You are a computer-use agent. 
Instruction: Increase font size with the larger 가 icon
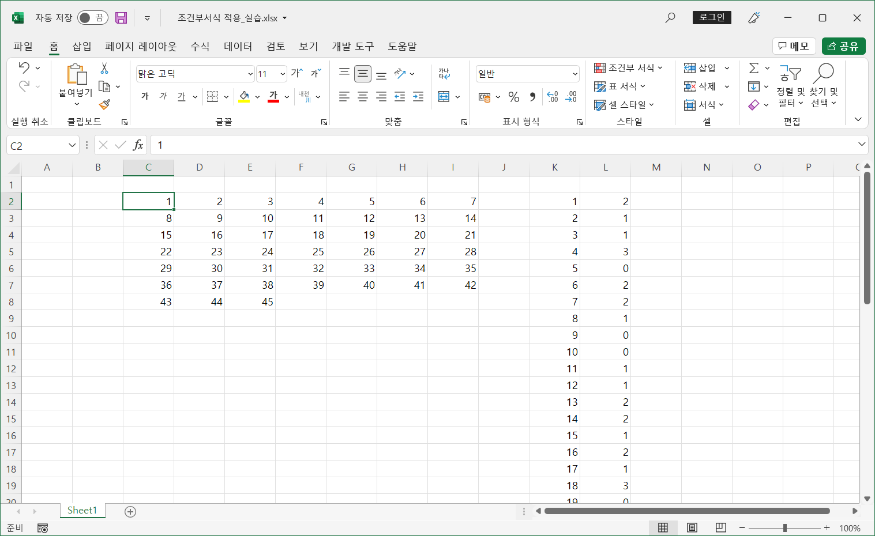(x=297, y=73)
